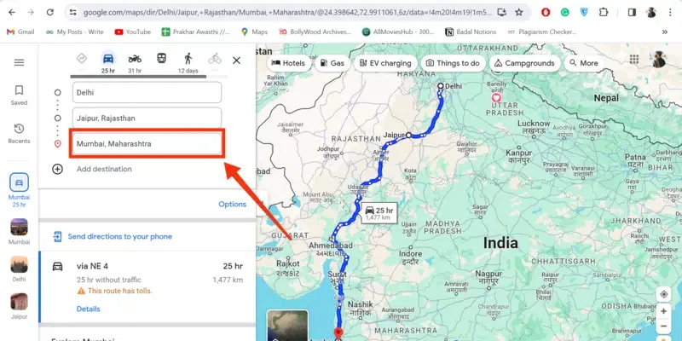Open route Details link
Screen dimensions: 682x341
coord(89,309)
